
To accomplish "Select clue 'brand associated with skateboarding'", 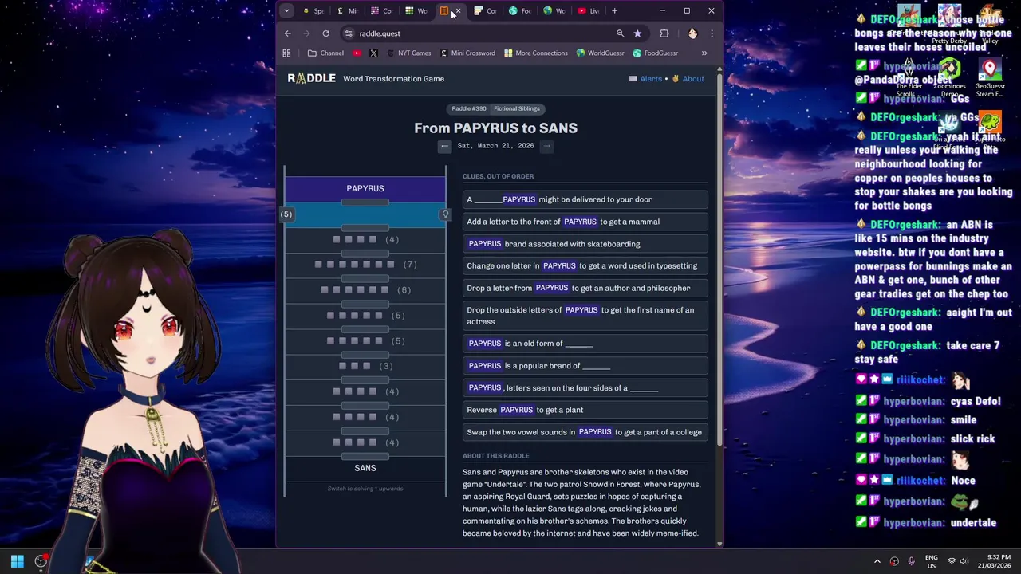I will pos(585,244).
